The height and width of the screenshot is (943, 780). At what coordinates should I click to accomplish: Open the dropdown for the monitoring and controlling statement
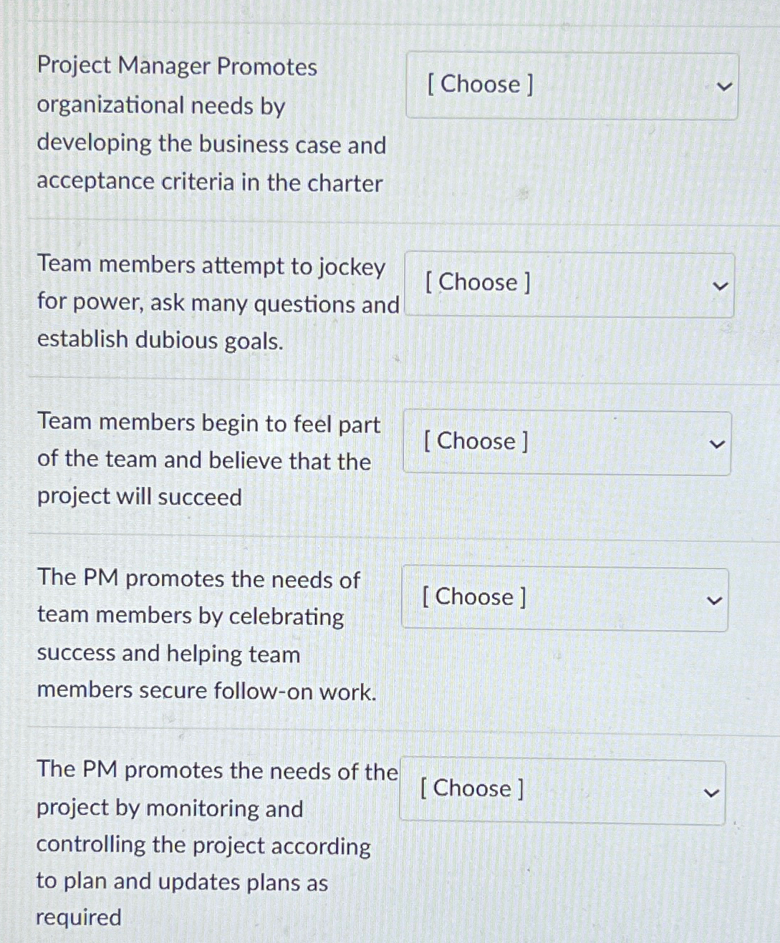[x=562, y=790]
